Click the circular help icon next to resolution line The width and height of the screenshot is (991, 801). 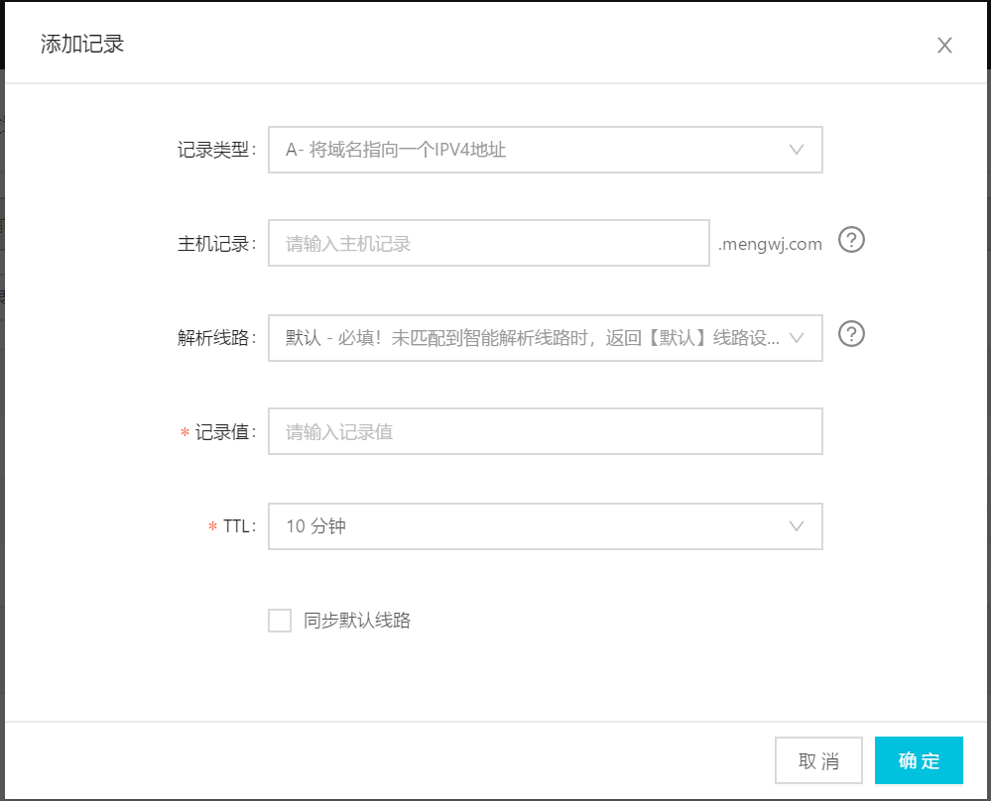point(850,334)
